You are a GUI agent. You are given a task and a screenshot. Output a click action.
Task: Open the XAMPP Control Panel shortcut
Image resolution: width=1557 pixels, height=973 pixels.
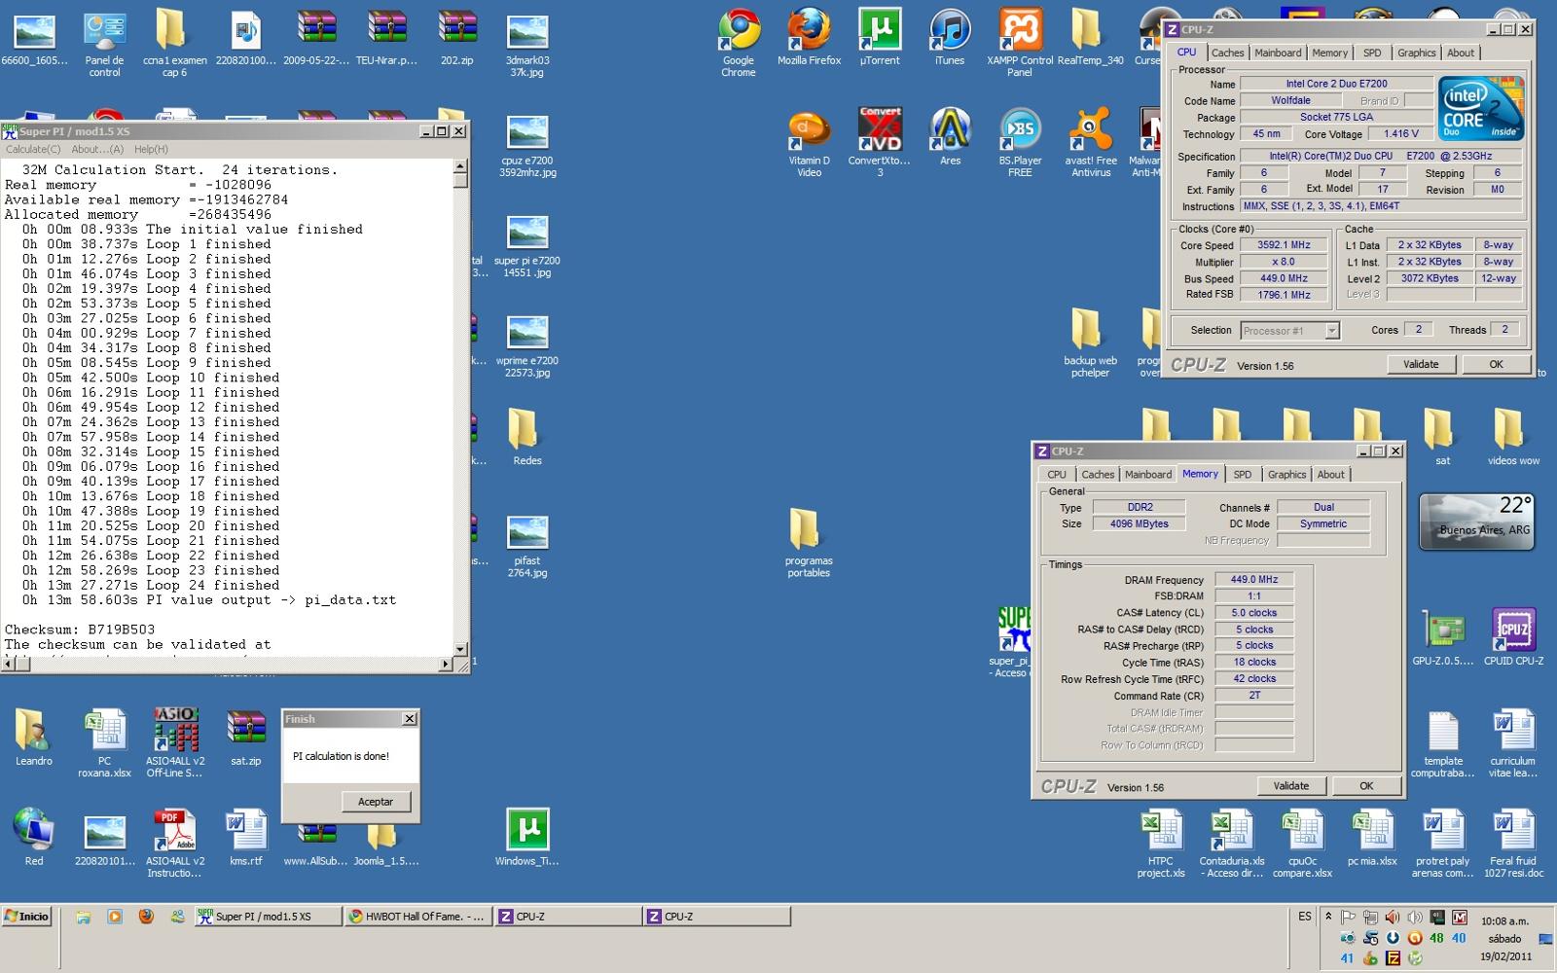click(x=1019, y=43)
